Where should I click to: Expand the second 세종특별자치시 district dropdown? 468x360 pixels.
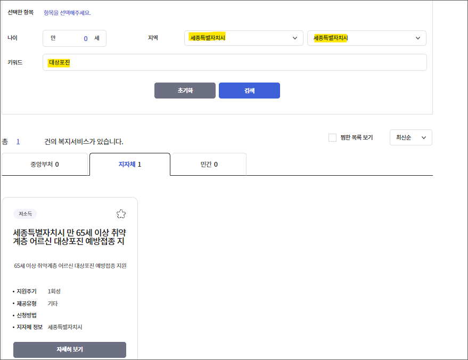(366, 38)
